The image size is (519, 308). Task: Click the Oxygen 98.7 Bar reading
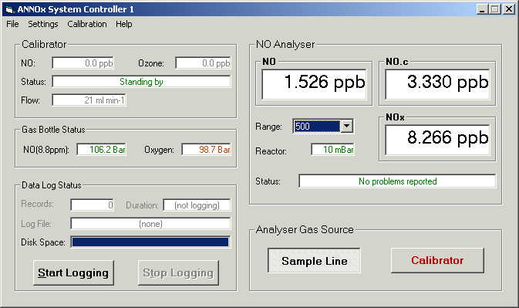coord(206,149)
